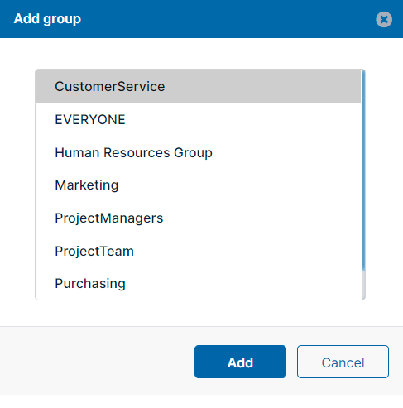This screenshot has width=403, height=408.
Task: Click the highlighted CustomerService row
Action: point(199,86)
